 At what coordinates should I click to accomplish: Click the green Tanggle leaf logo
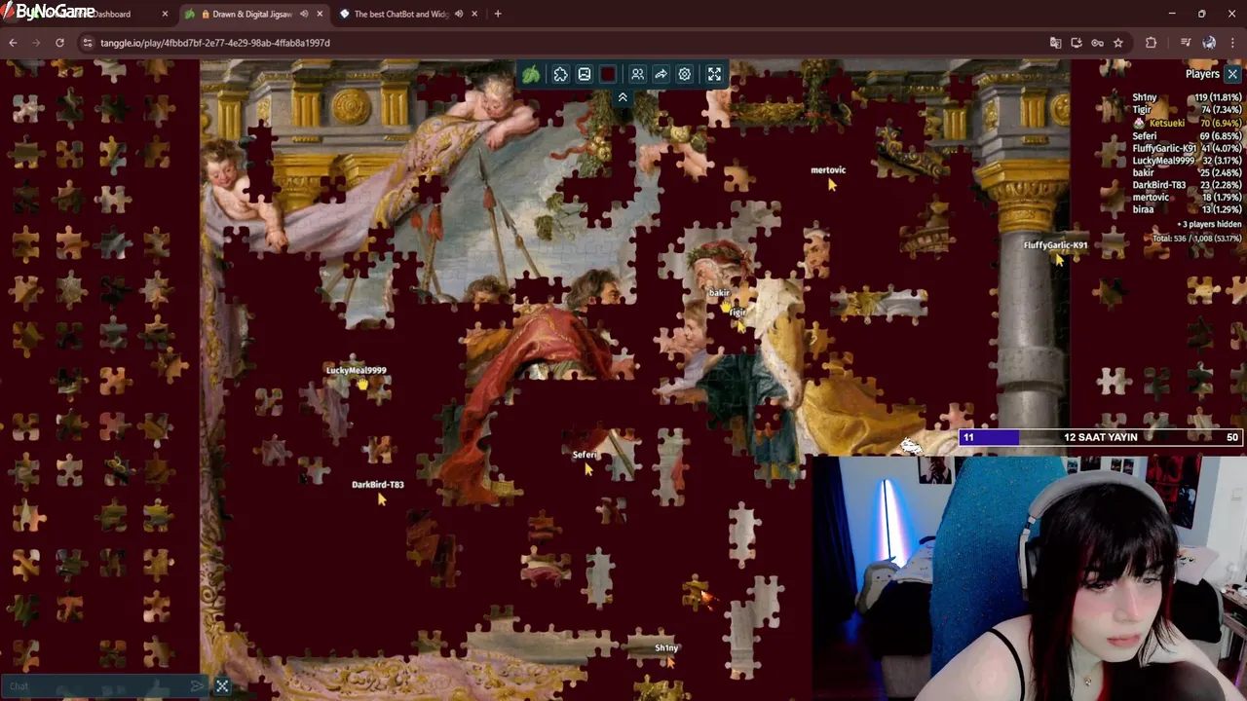pos(531,75)
